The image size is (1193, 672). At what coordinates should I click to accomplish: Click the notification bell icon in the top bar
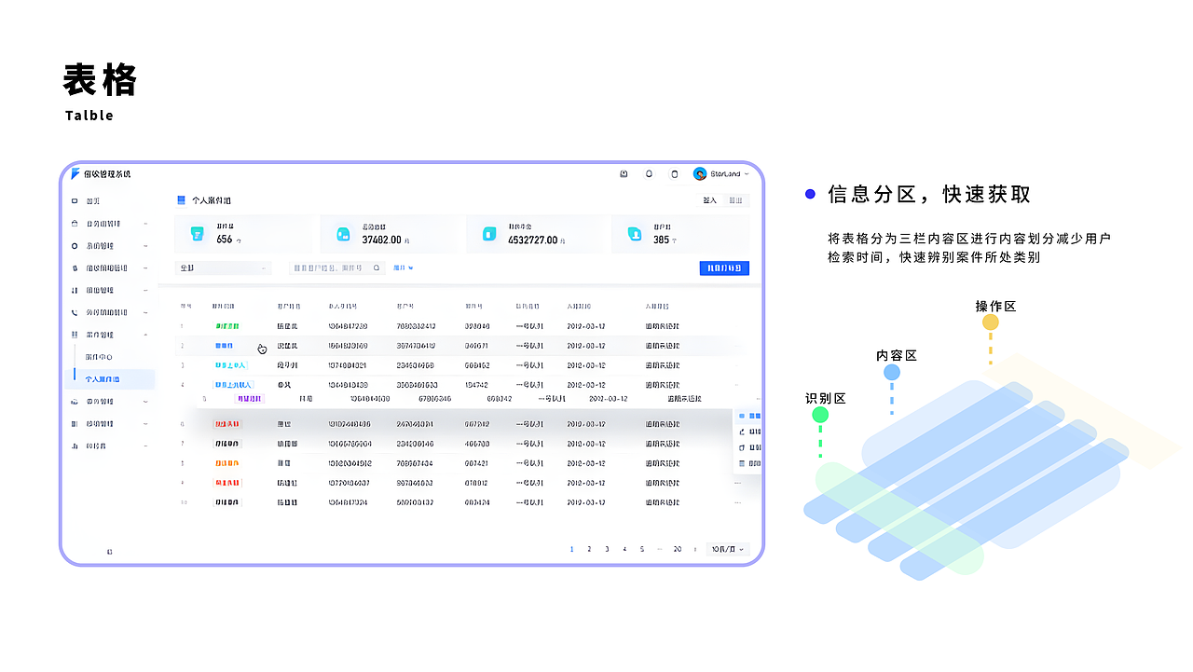(x=648, y=173)
